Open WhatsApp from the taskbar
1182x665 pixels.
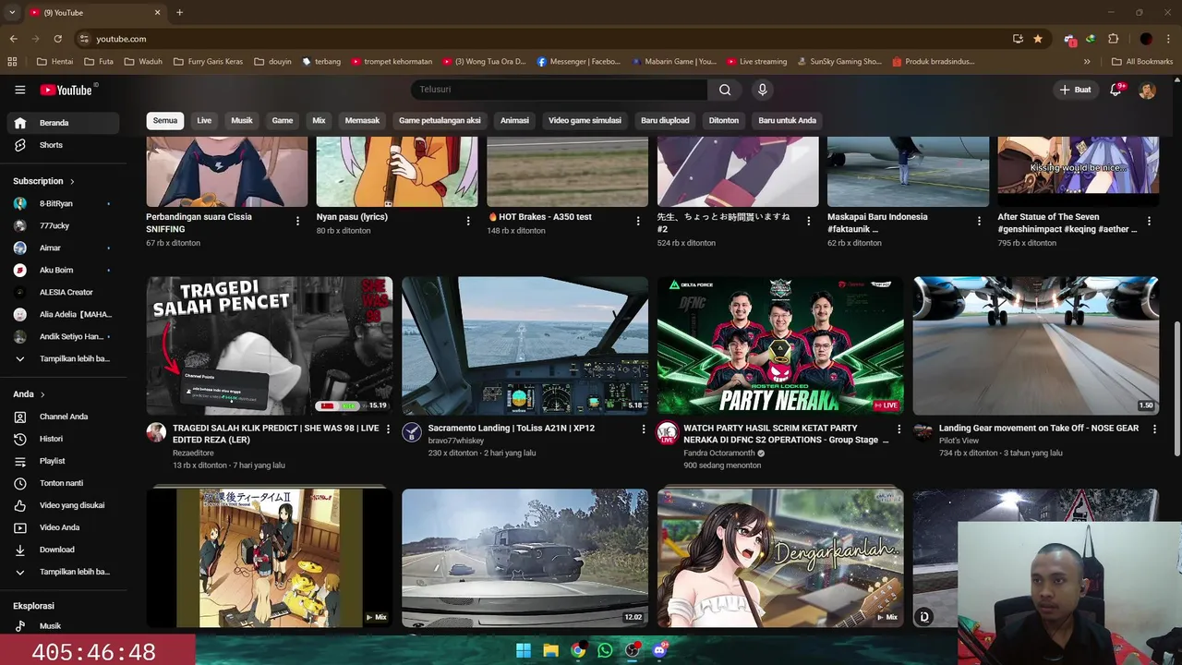[605, 650]
